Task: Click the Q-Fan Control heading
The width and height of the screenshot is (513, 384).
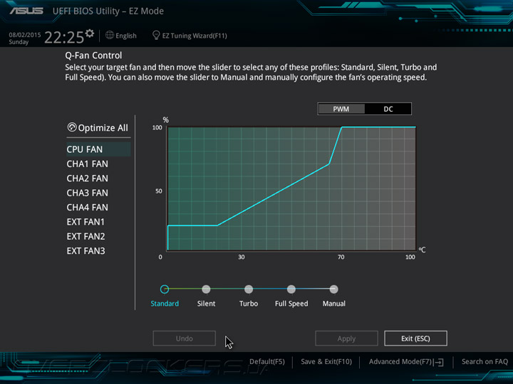Action: coord(93,55)
